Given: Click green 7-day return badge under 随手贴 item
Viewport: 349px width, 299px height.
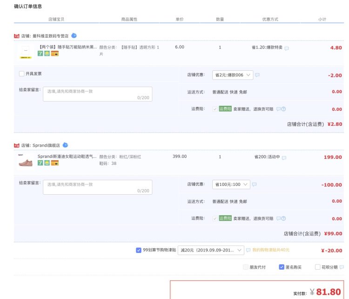Looking at the screenshot, I should tap(40, 54).
